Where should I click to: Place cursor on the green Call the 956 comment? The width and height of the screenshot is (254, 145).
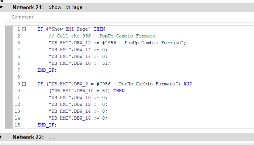point(102,36)
